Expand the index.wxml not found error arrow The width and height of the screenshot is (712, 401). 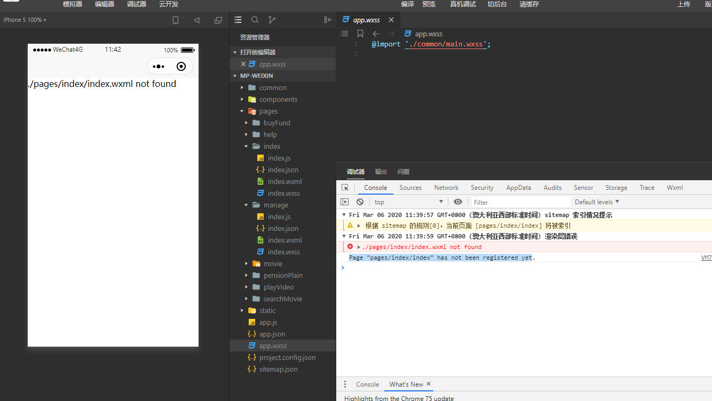point(359,247)
